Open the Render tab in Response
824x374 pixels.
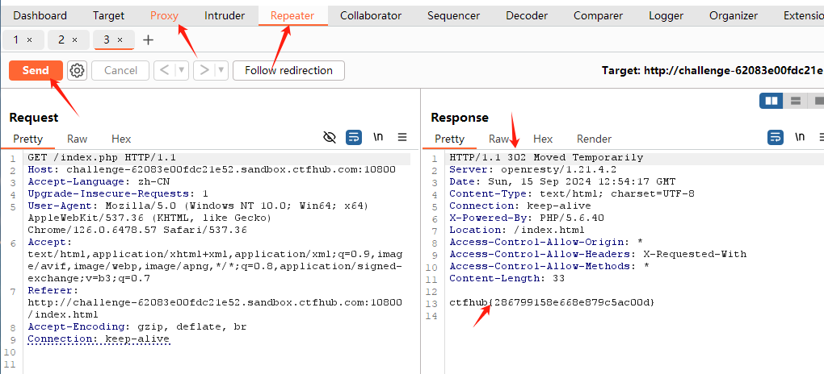tap(594, 139)
